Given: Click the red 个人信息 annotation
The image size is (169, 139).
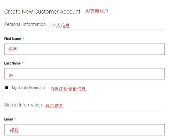Looking at the screenshot, I should 61,26.
